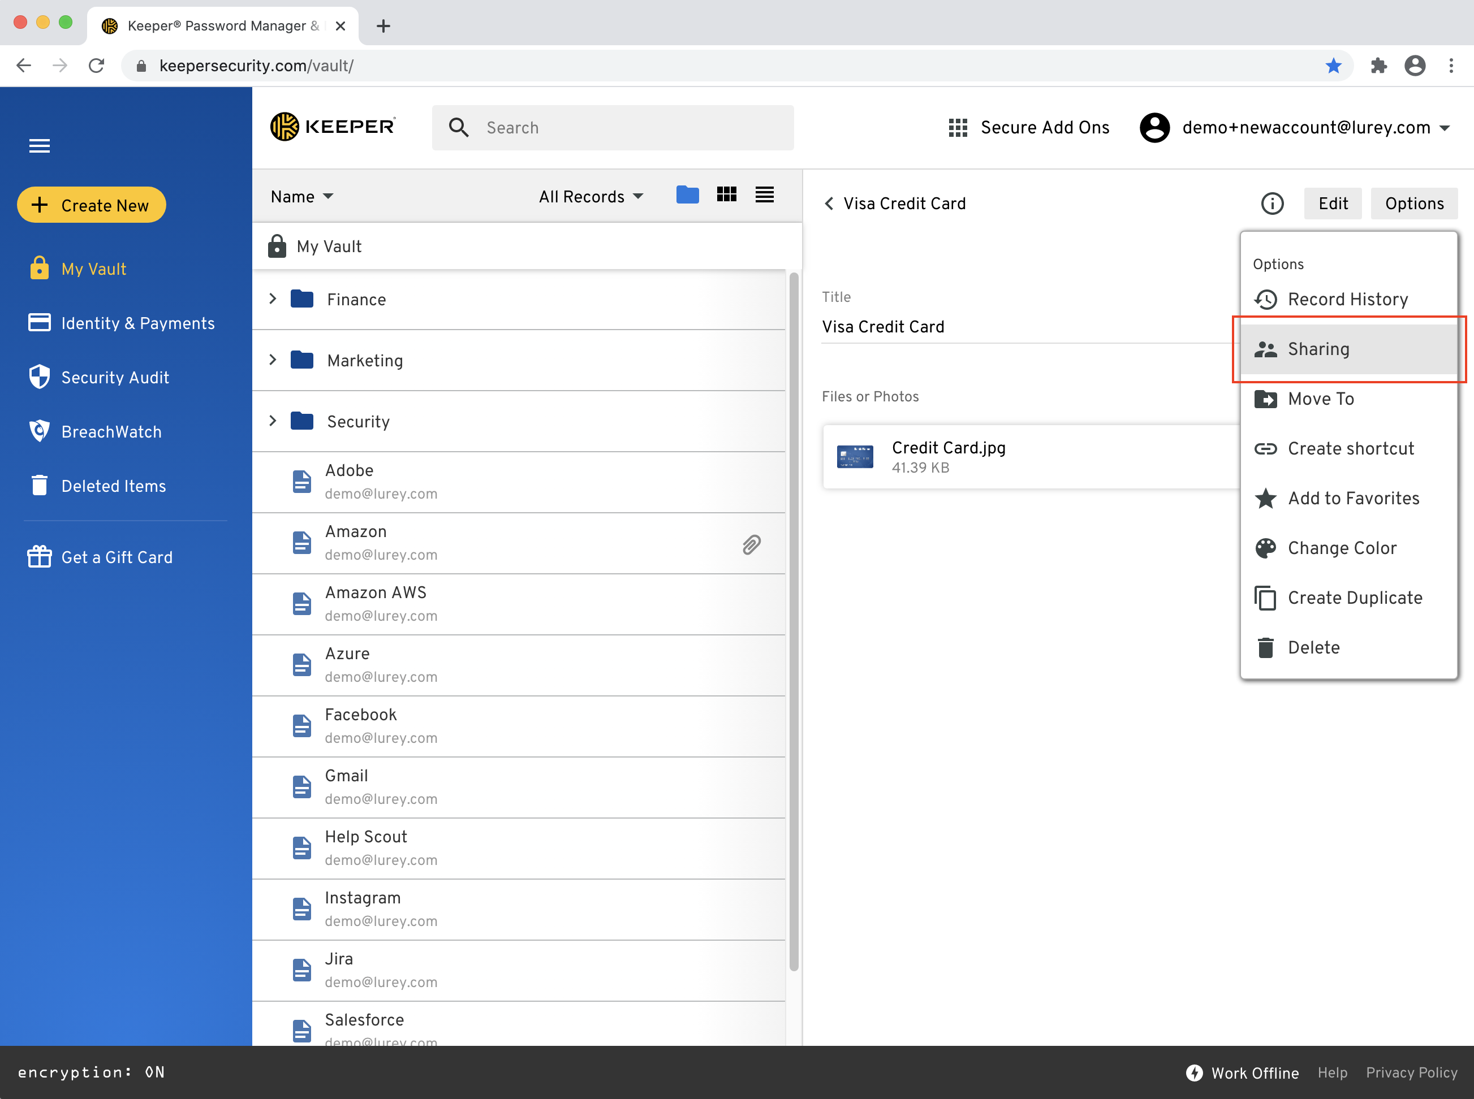Click the magnifier search icon
The height and width of the screenshot is (1099, 1474).
(x=459, y=128)
